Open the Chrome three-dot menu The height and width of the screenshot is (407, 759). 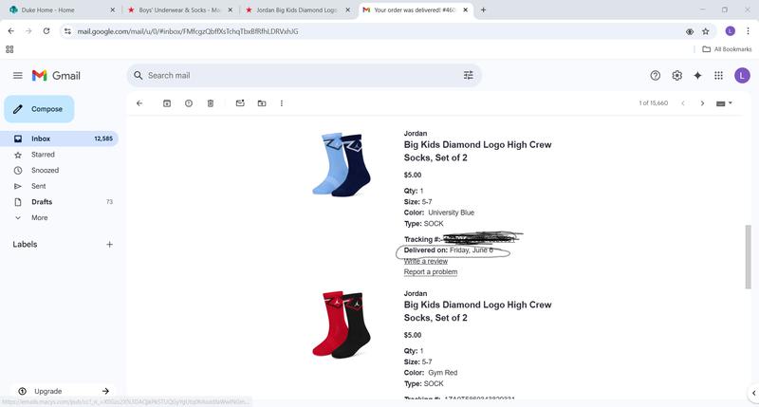748,31
